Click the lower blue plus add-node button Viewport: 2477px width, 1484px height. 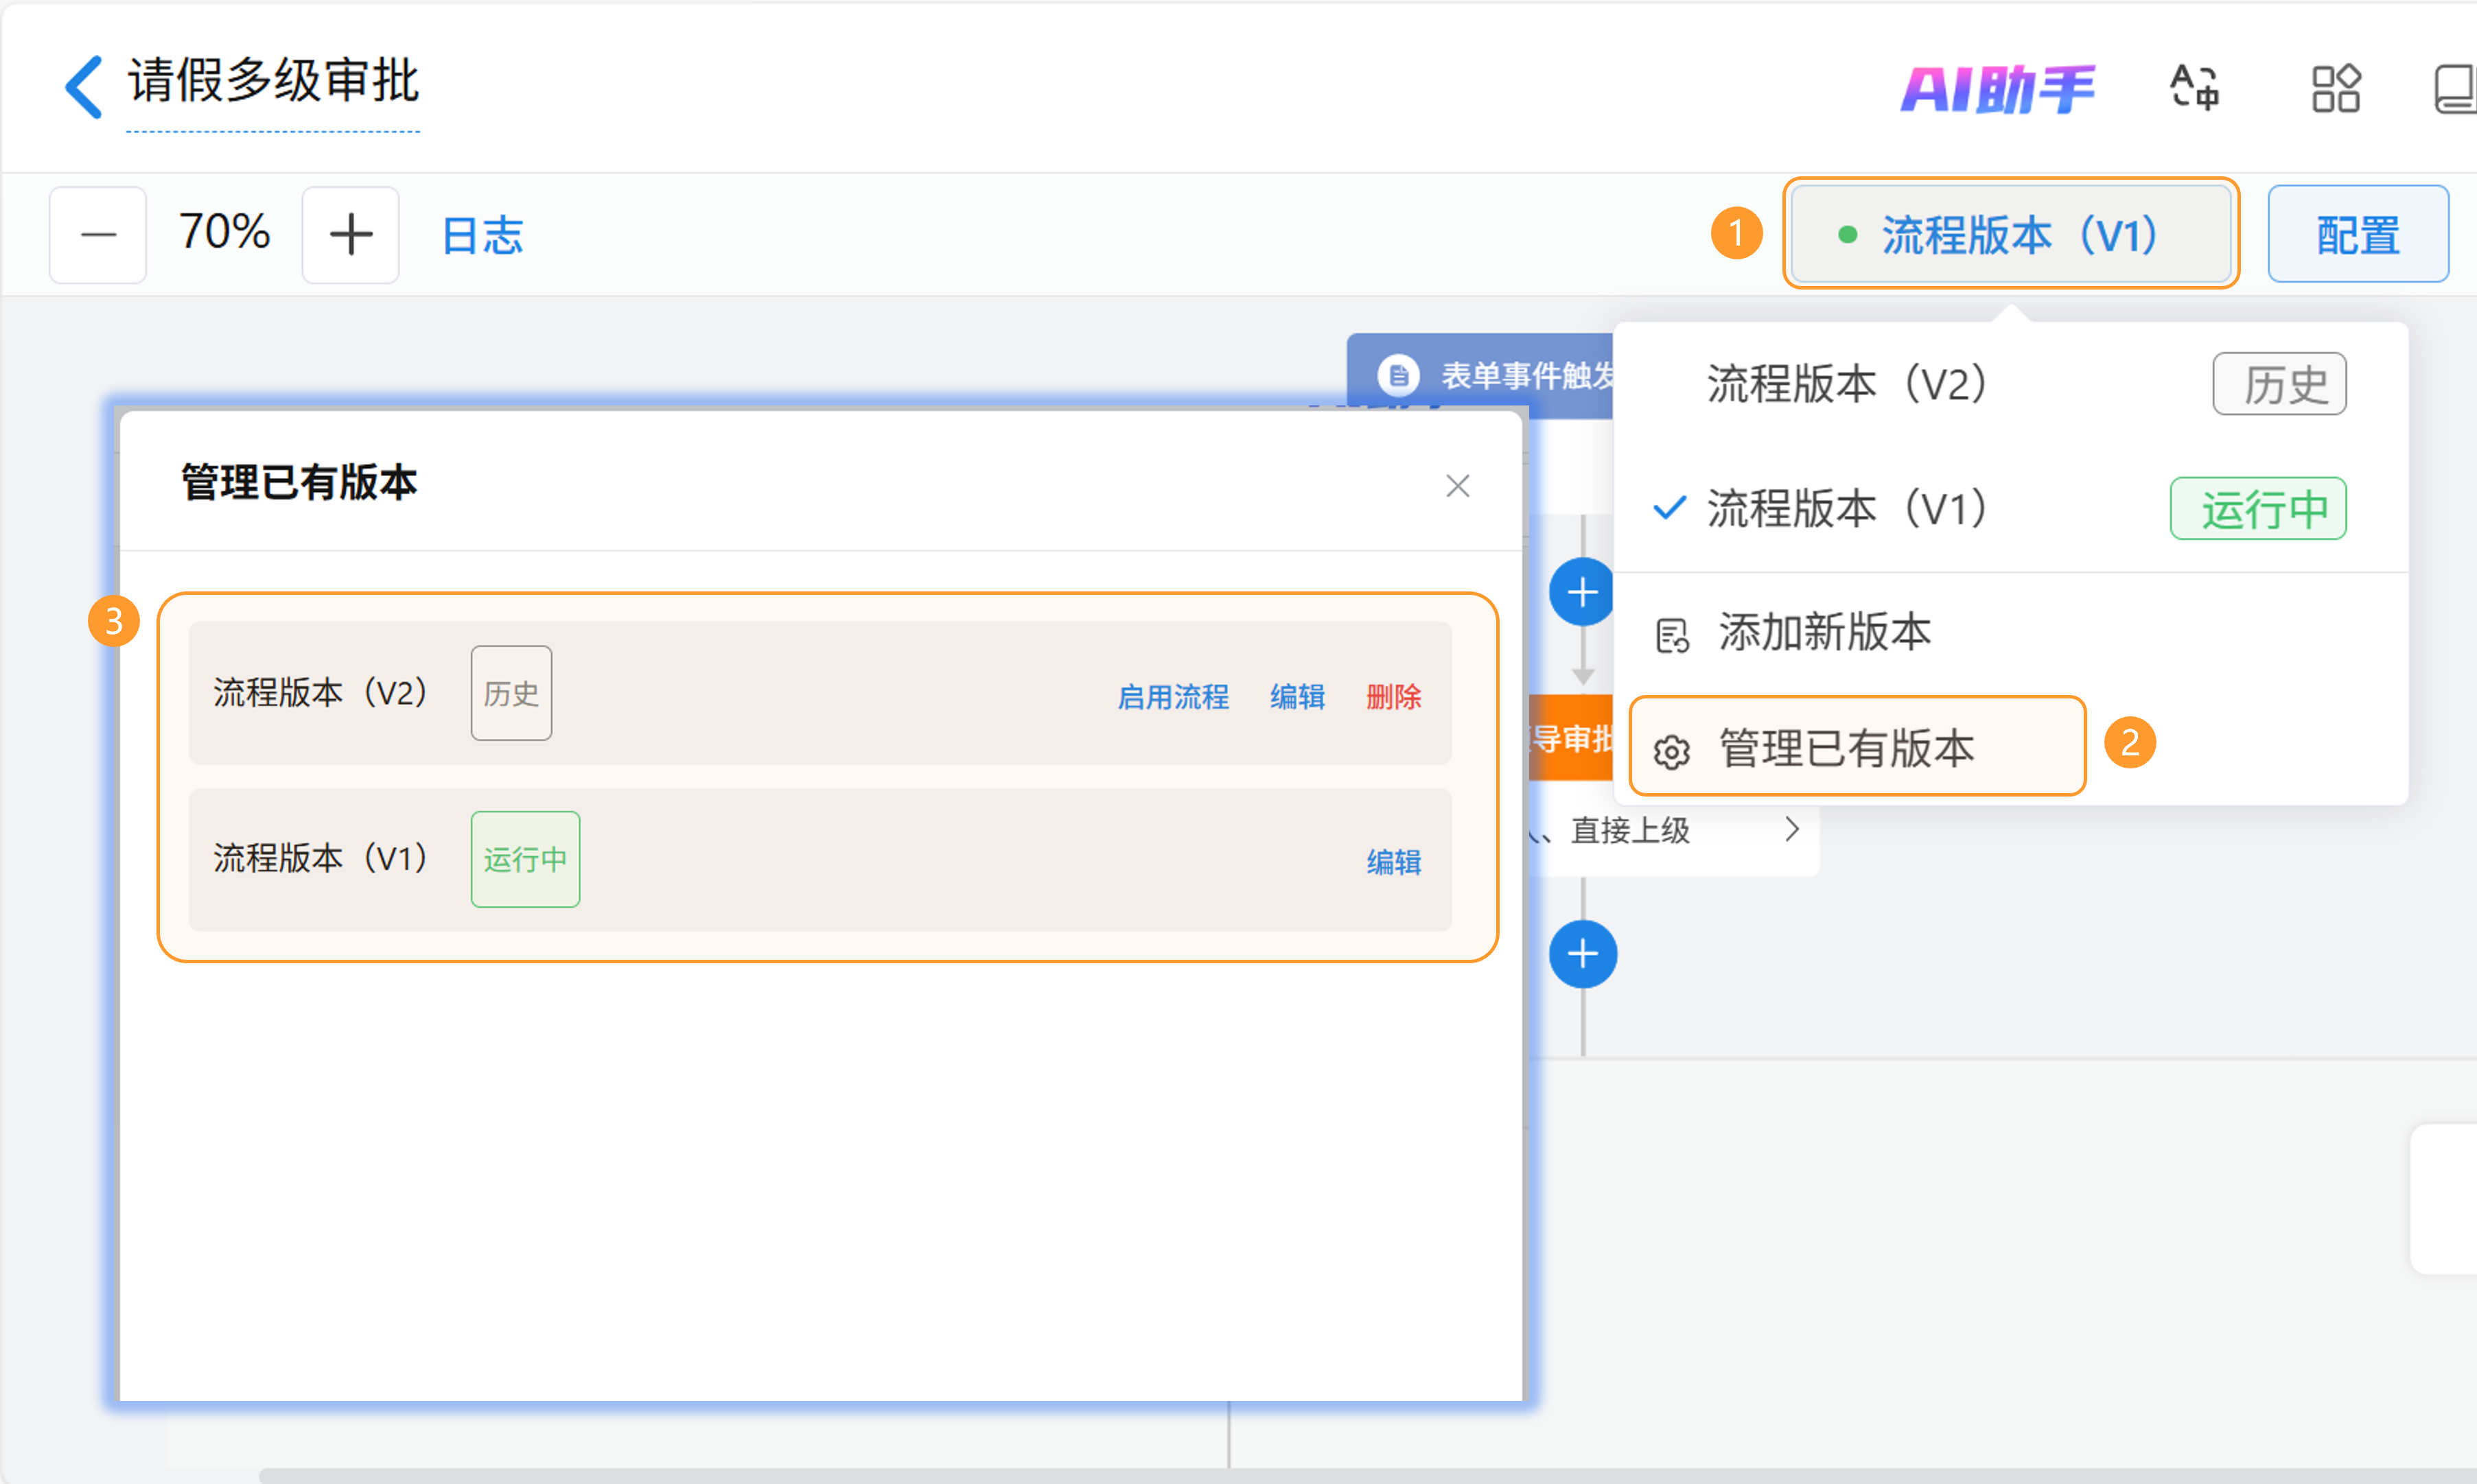click(x=1581, y=953)
